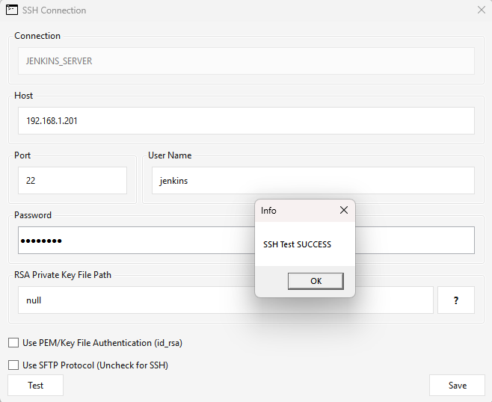Click the question mark browse button
The width and height of the screenshot is (492, 402).
456,300
